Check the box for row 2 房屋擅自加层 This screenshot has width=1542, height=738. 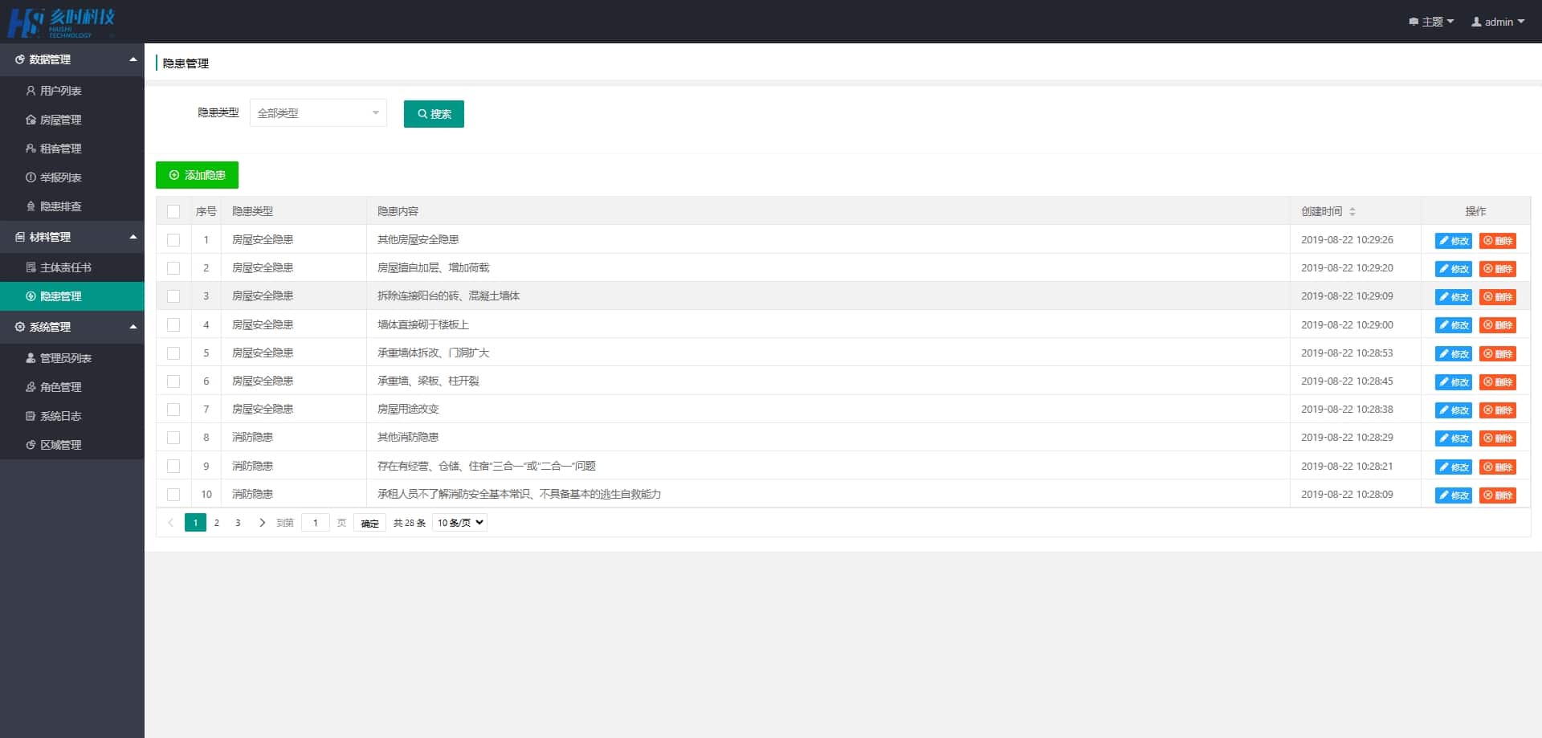click(x=173, y=268)
